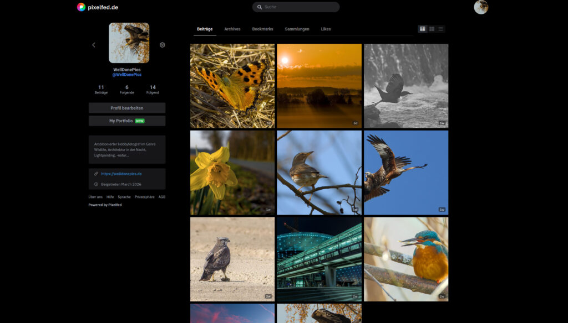Open the Archives tab

coord(232,29)
